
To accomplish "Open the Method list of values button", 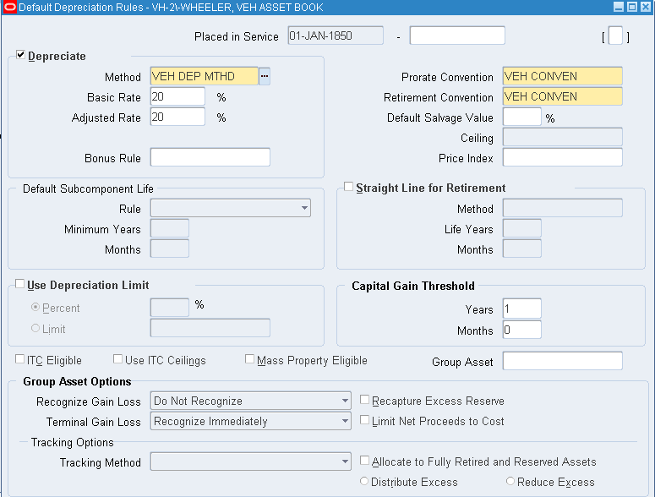I will 265,76.
